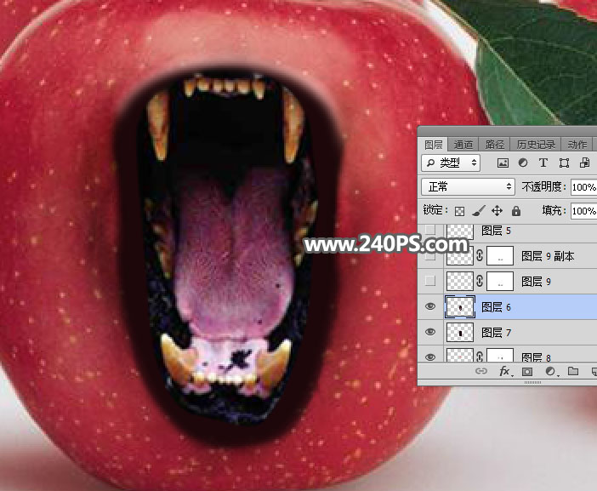Lock transparent pixels checkerboard icon
This screenshot has height=491, width=597.
[459, 211]
